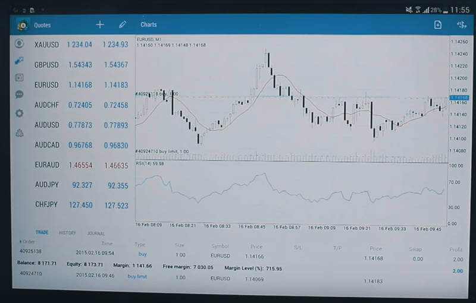Open the news icon in the sidebar

(x=20, y=77)
